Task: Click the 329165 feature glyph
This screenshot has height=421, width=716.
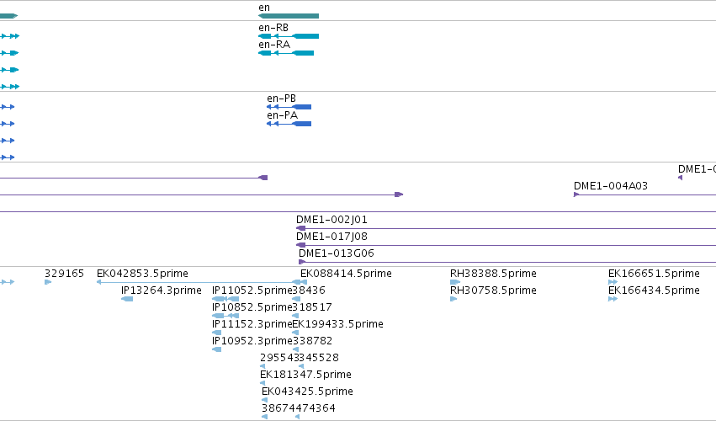Action: pyautogui.click(x=48, y=282)
